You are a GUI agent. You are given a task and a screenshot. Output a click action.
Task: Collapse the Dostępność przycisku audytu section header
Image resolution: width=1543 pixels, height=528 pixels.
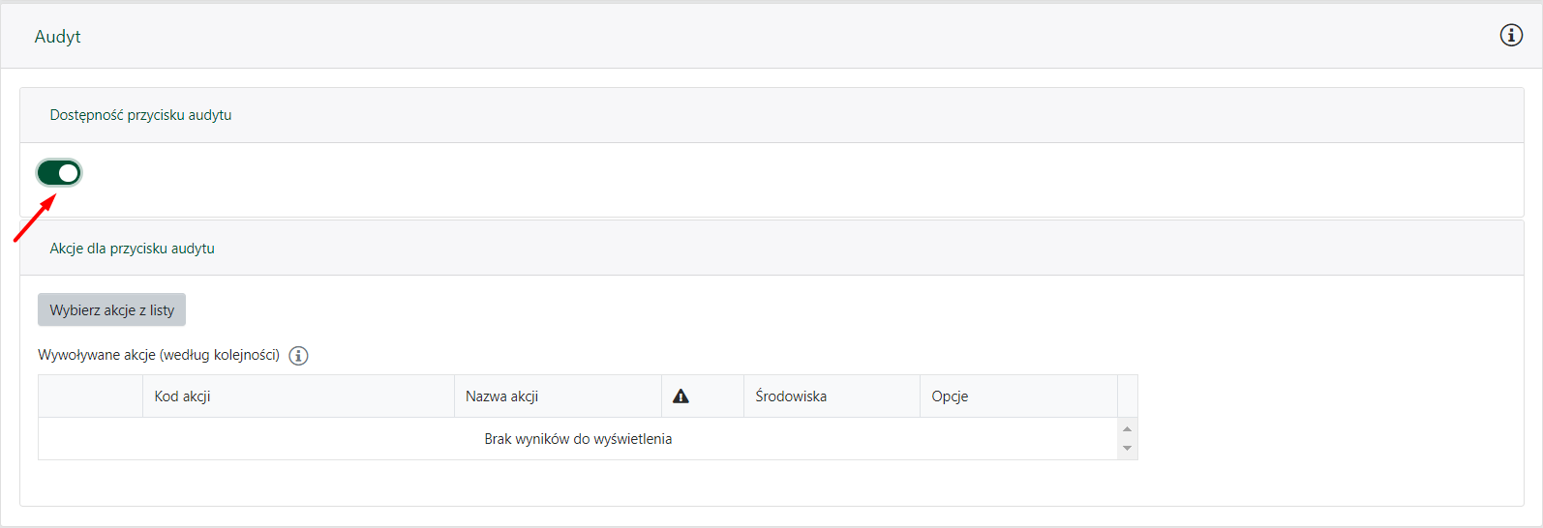pyautogui.click(x=140, y=115)
